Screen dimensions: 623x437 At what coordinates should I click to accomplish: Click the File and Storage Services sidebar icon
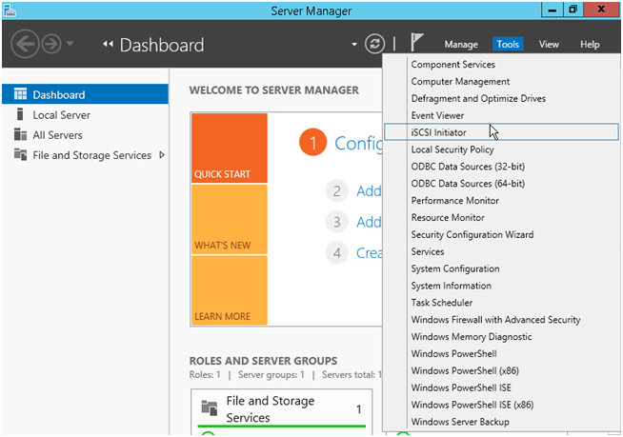coord(21,155)
